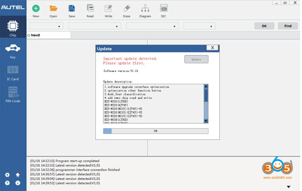This screenshot has width=302, height=191.
Task: Open settings with the gear icon
Action: pyautogui.click(x=8, y=175)
